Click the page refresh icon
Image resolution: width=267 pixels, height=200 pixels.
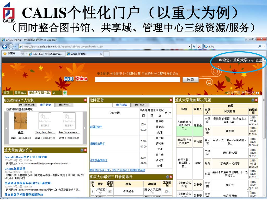(x=194, y=46)
